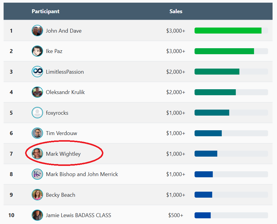
Task: Click the purple K logo avatar in row 8
Action: (x=37, y=174)
